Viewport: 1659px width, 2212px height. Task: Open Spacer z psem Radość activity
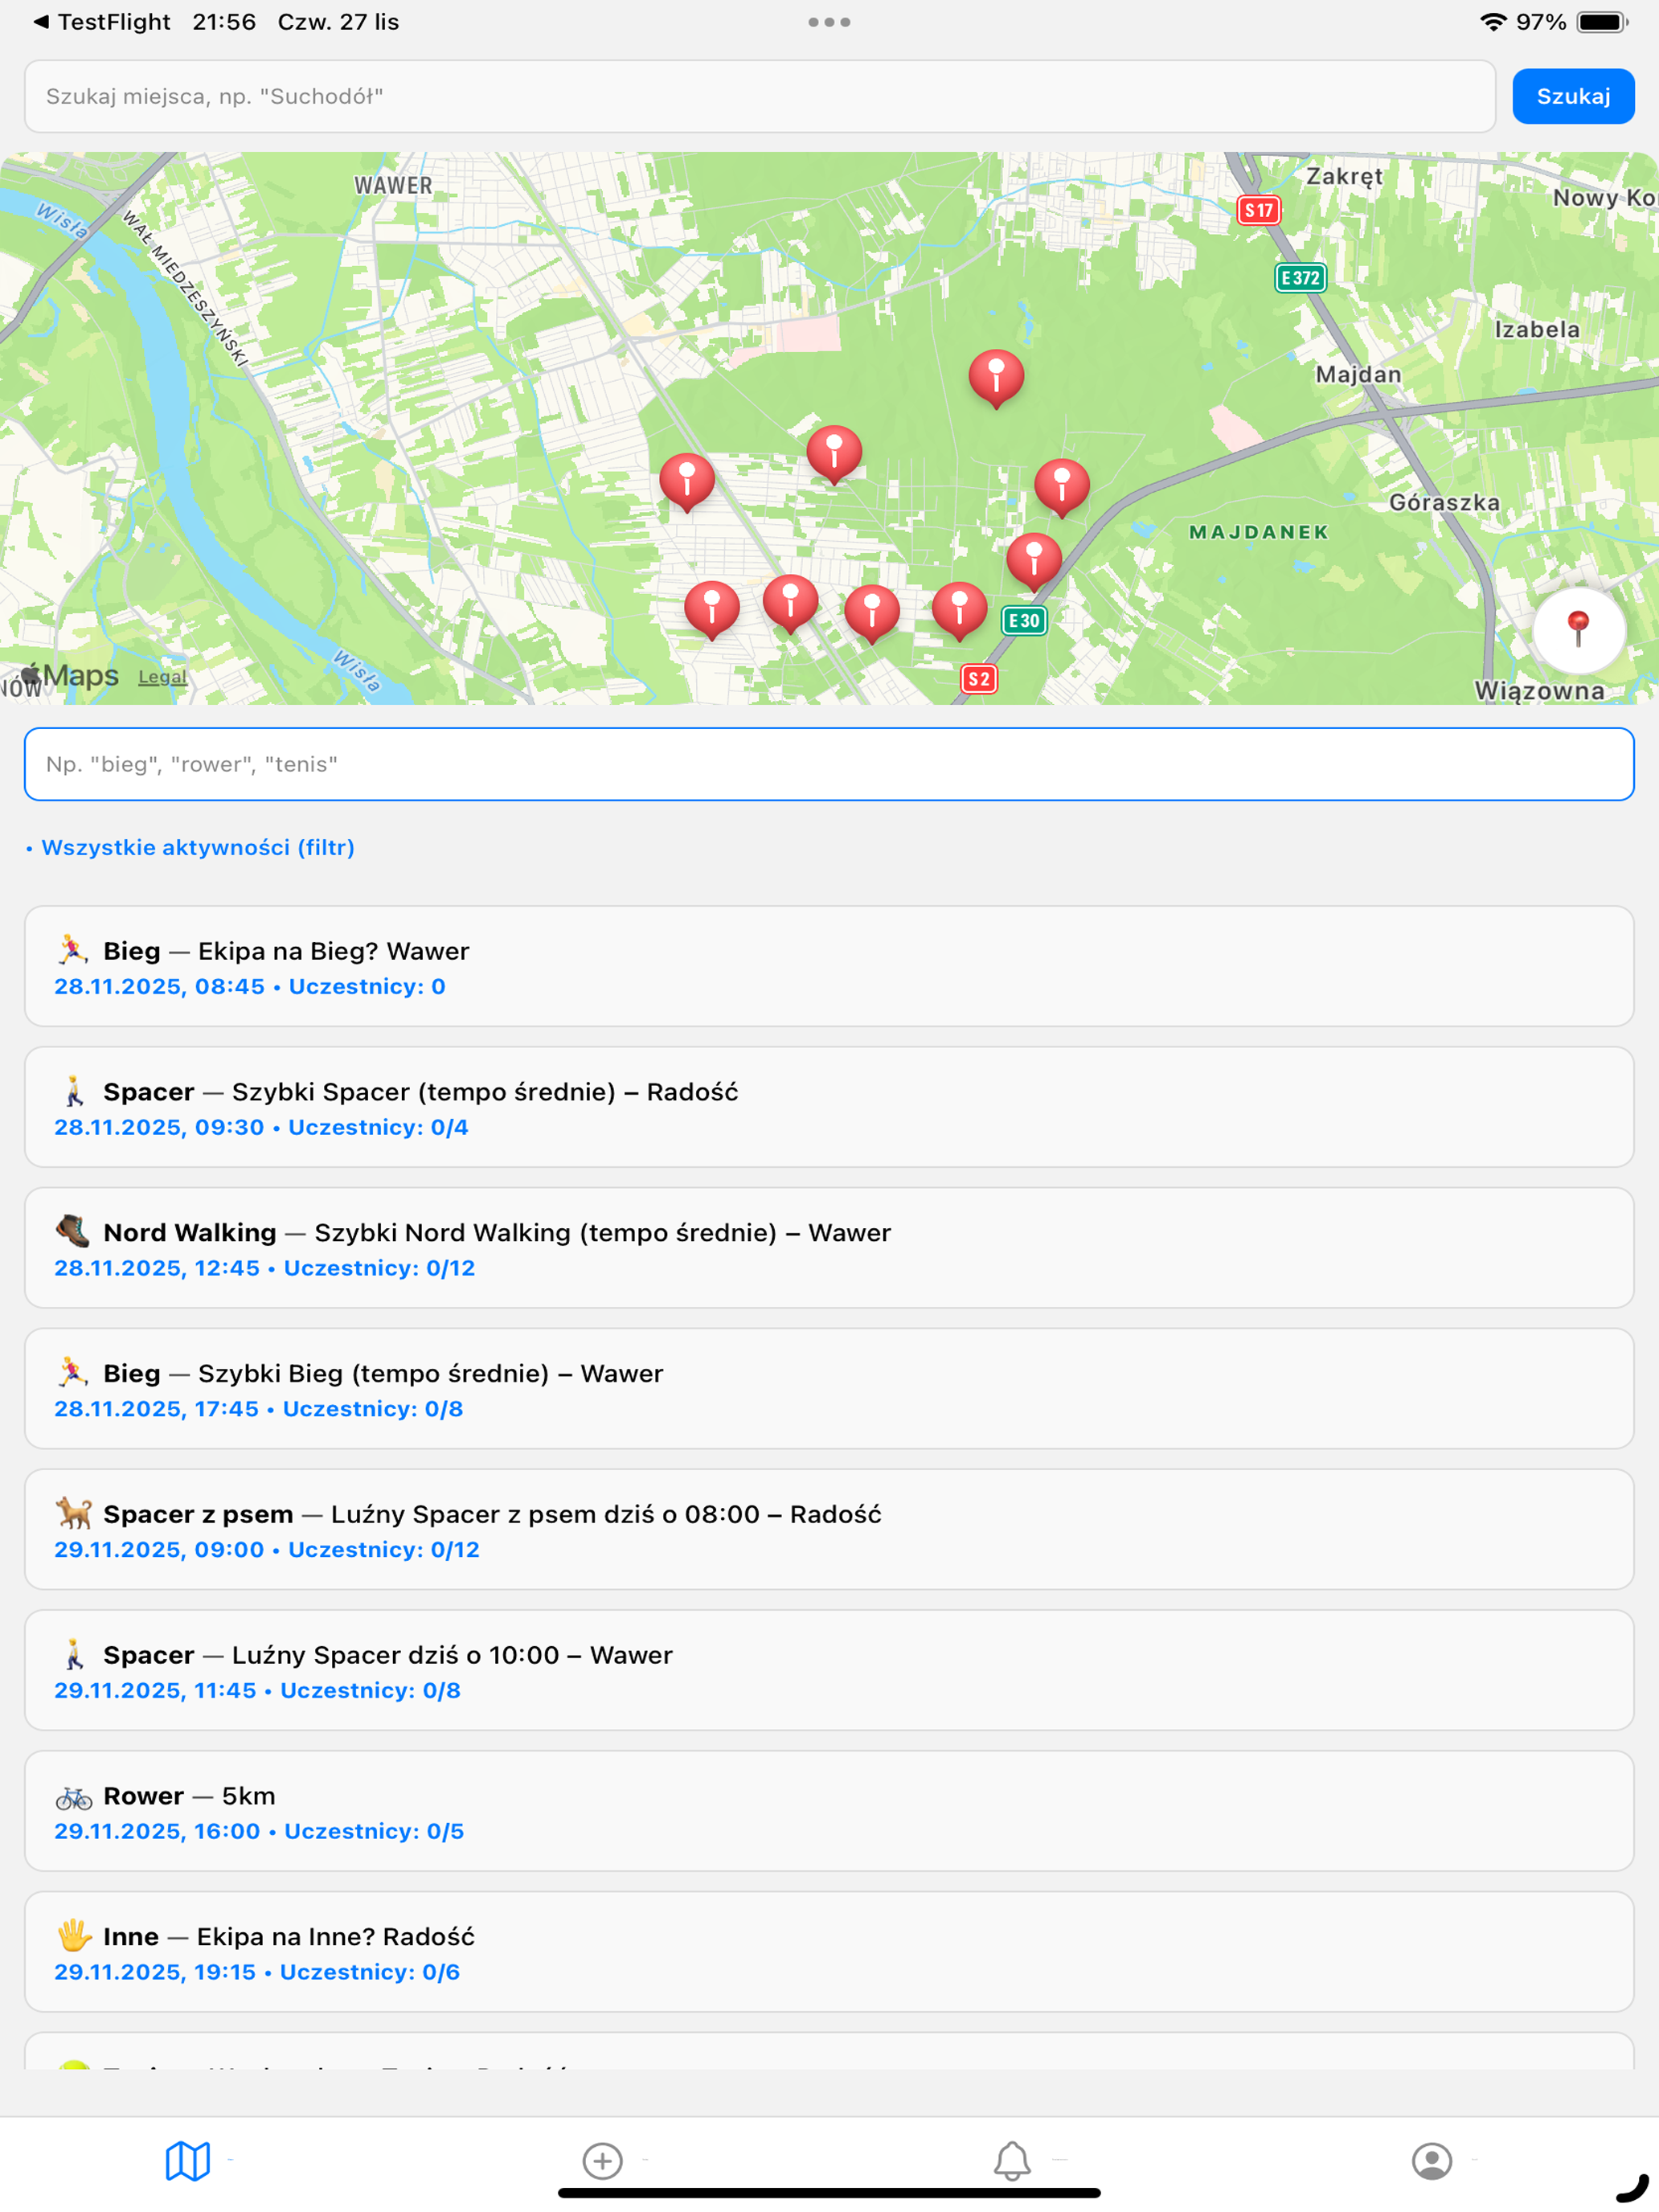click(x=829, y=1529)
